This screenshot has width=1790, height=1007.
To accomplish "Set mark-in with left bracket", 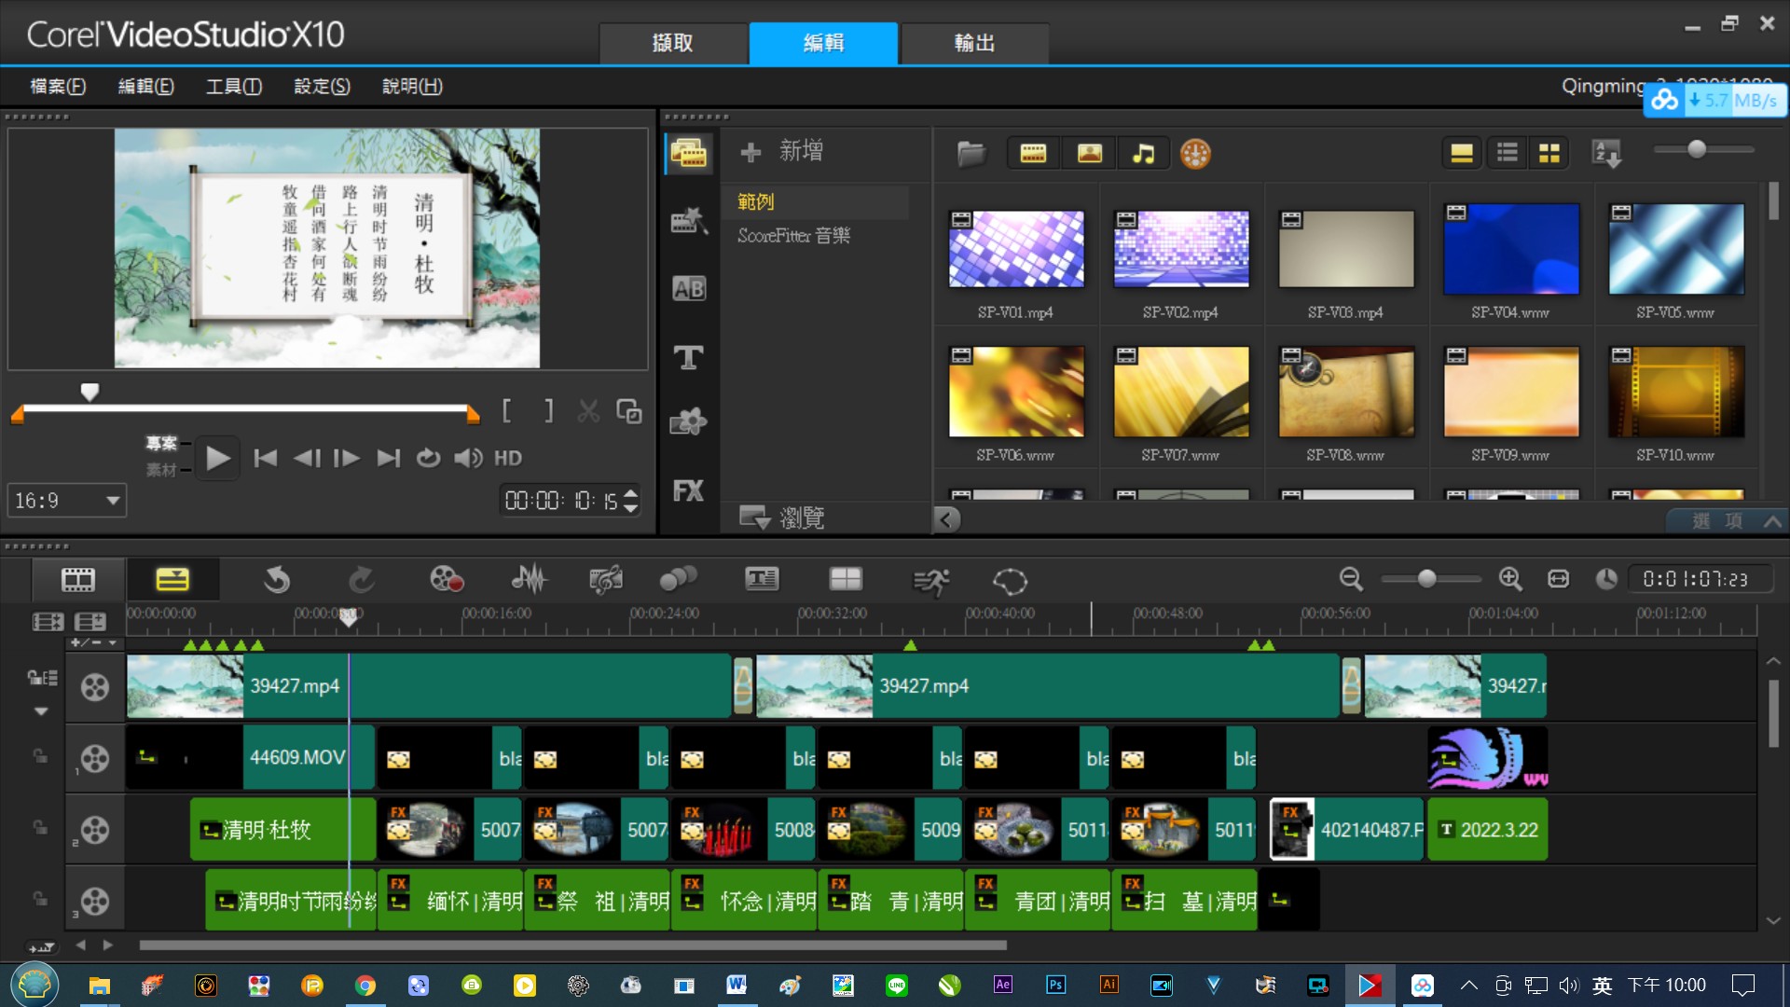I will click(507, 410).
